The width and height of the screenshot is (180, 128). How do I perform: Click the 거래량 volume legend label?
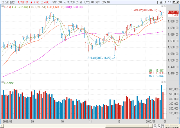pyautogui.click(x=9, y=83)
